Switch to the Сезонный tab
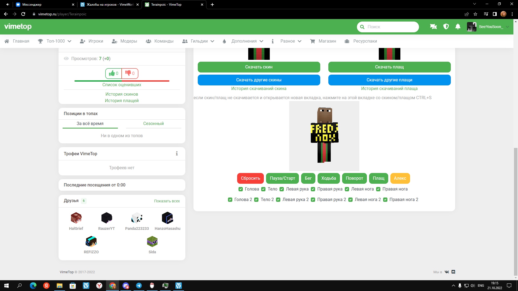Viewport: 518px width, 291px height. (153, 124)
